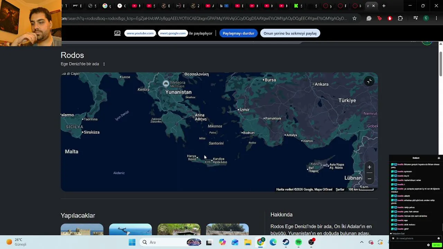The width and height of the screenshot is (443, 249).
Task: Expand the map to full view
Action: click(x=369, y=81)
